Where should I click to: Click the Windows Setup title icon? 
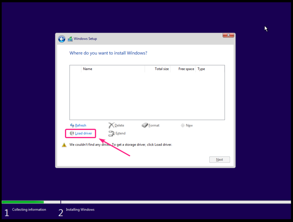point(70,39)
